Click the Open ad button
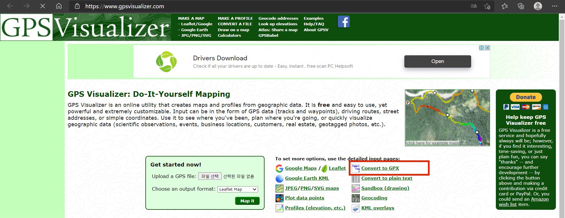 (x=438, y=61)
